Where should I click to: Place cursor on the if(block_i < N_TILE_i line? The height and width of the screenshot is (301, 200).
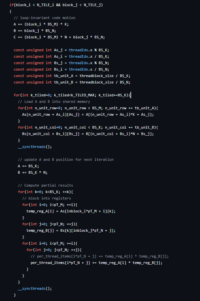[x=56, y=5]
